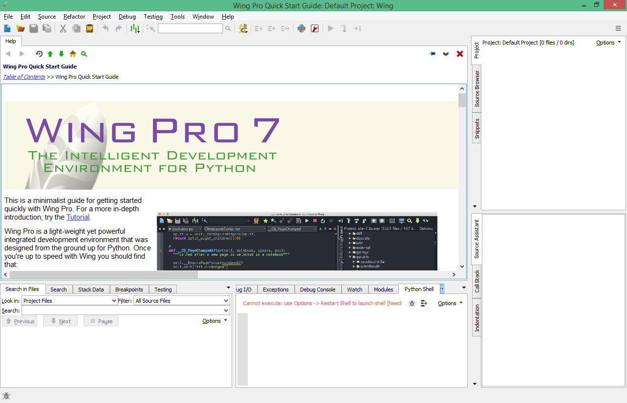Click the Previous search result button
The height and width of the screenshot is (403, 627).
[20, 321]
